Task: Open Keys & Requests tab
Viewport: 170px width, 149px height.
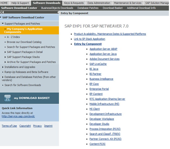Action: pyautogui.click(x=74, y=3)
